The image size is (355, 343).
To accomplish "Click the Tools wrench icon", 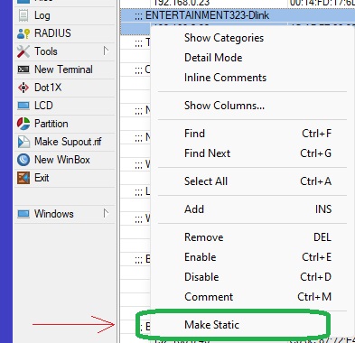I will pyautogui.click(x=23, y=51).
